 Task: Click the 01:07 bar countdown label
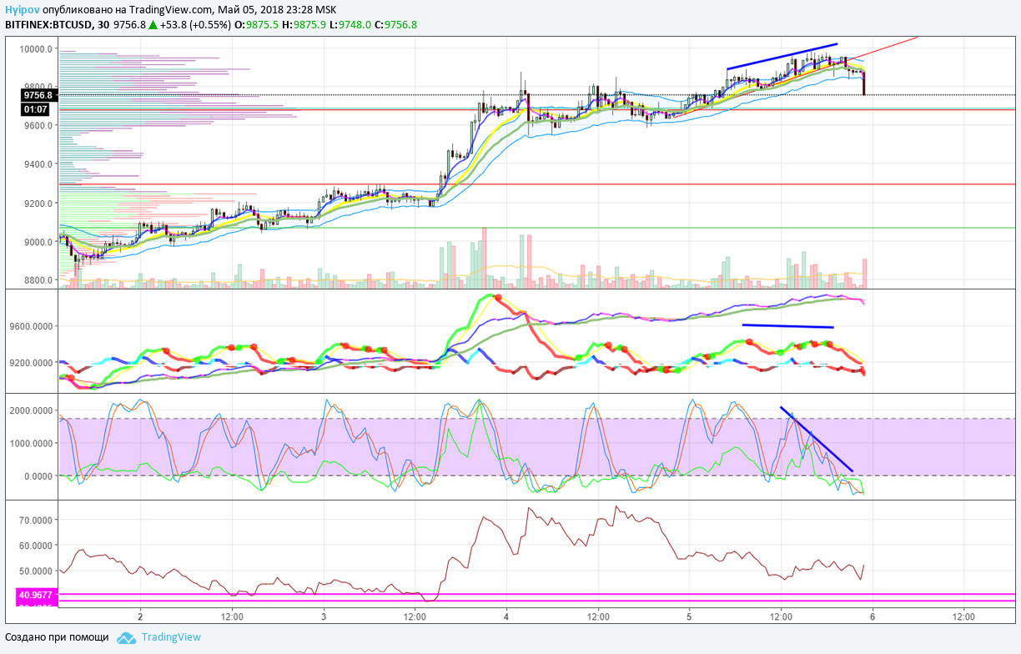pos(37,109)
